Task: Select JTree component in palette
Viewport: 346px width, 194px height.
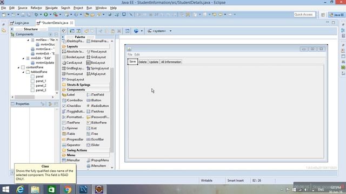Action: coord(92,134)
